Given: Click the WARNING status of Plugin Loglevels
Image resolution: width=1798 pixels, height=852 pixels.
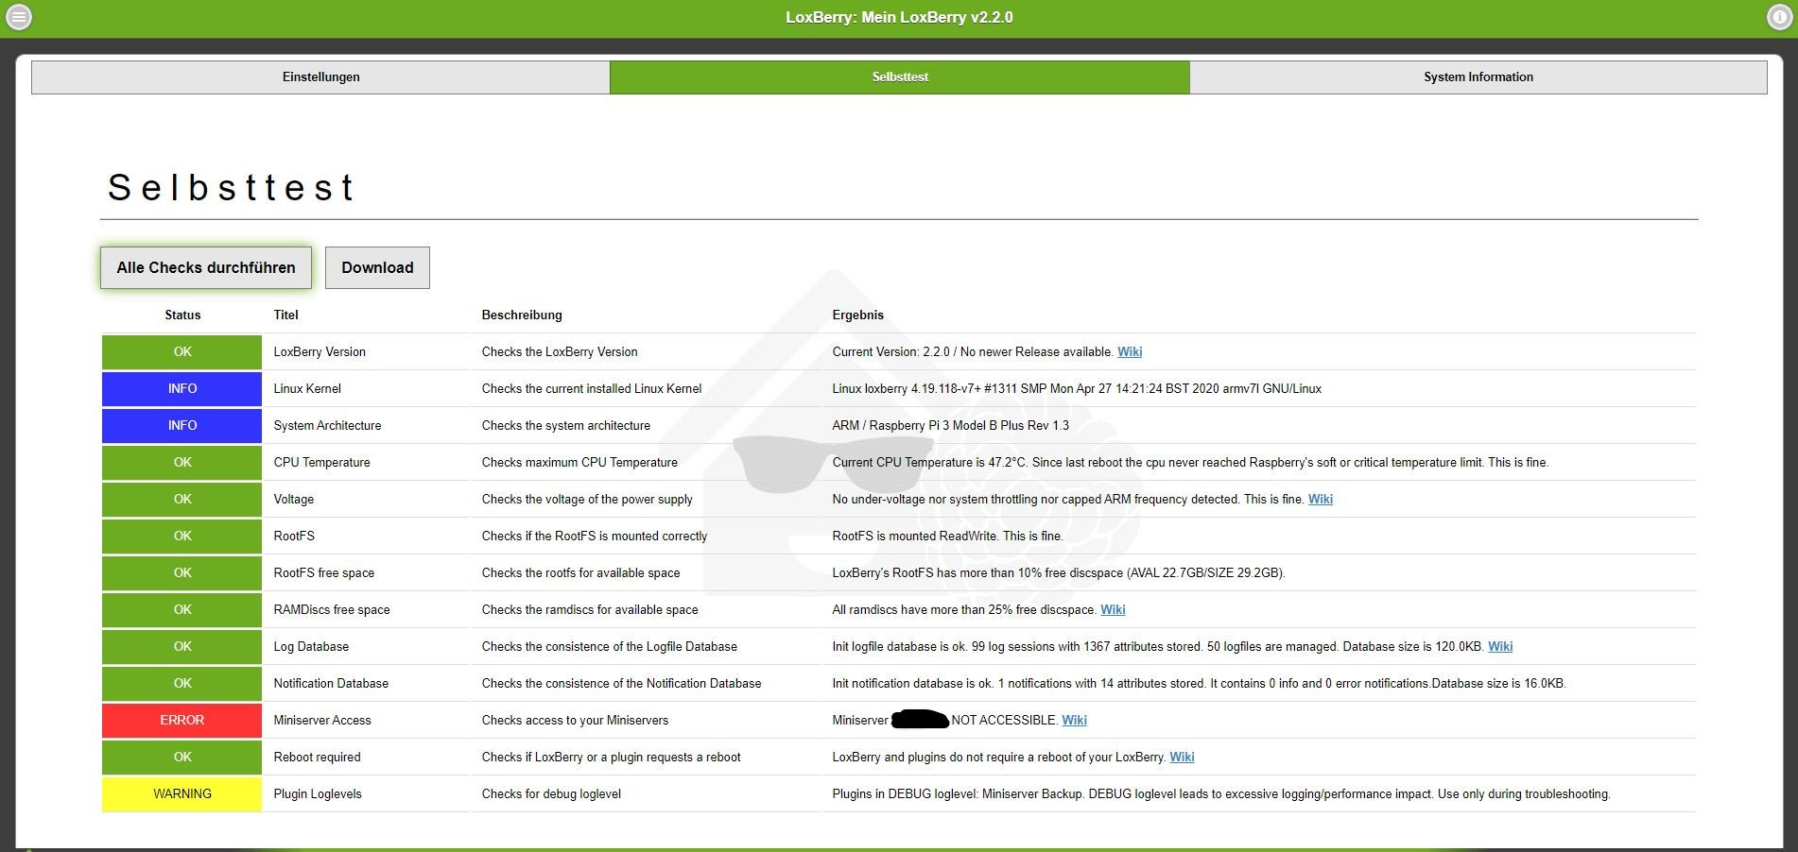Looking at the screenshot, I should click(182, 794).
